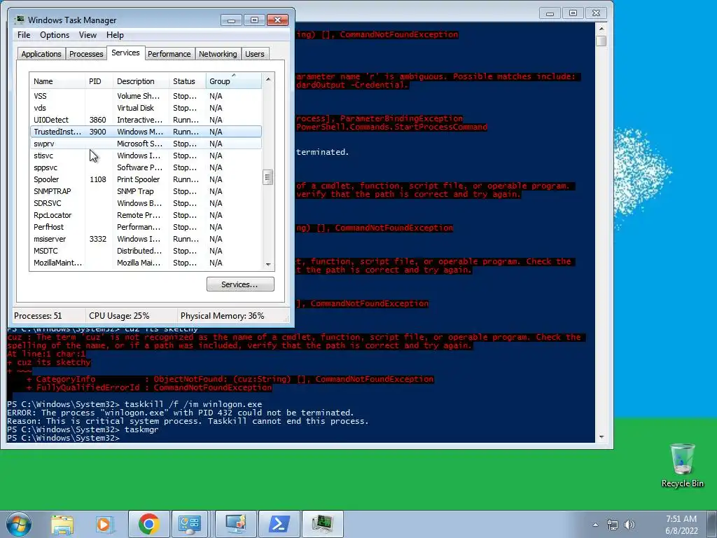
Task: Select the RpcLocator service row
Action: [x=146, y=215]
